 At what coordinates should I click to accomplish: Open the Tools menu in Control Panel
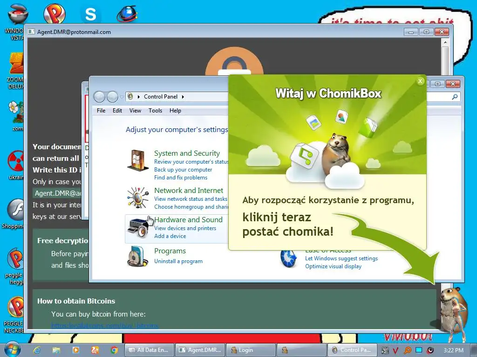pos(155,111)
